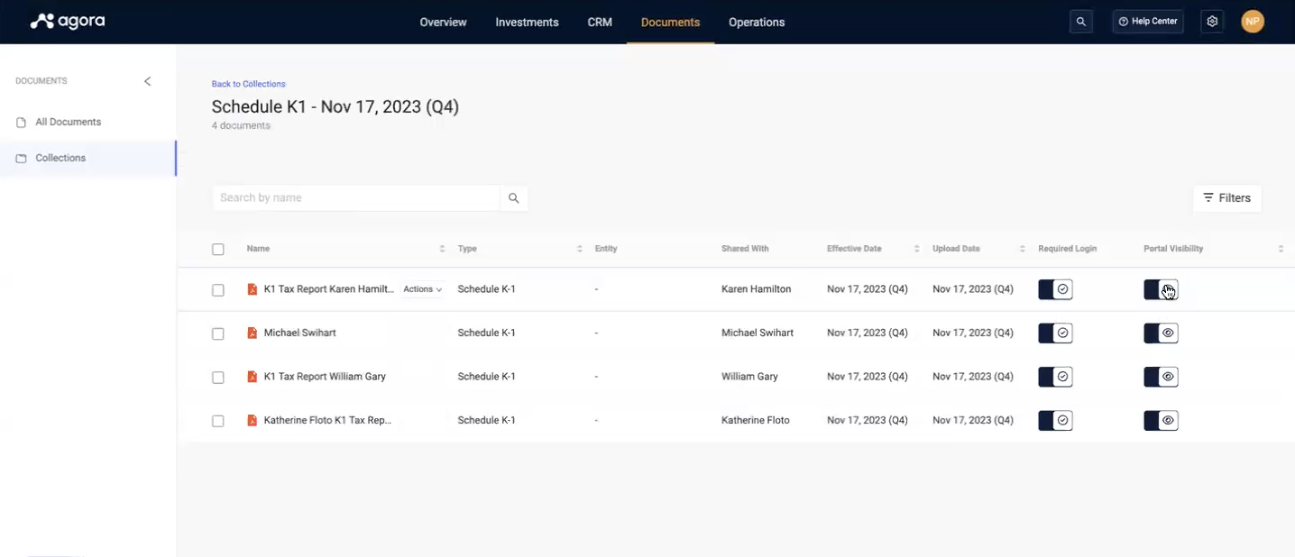Toggle Portal Visibility for Katherine Floto
1295x557 pixels.
(1161, 420)
